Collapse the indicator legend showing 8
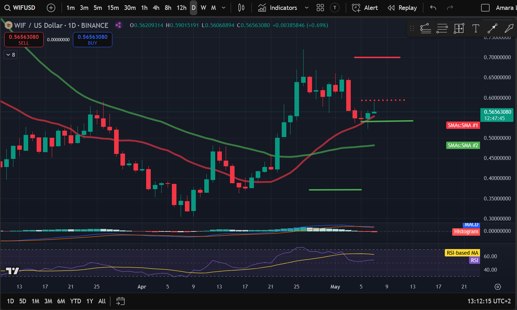 (11, 55)
